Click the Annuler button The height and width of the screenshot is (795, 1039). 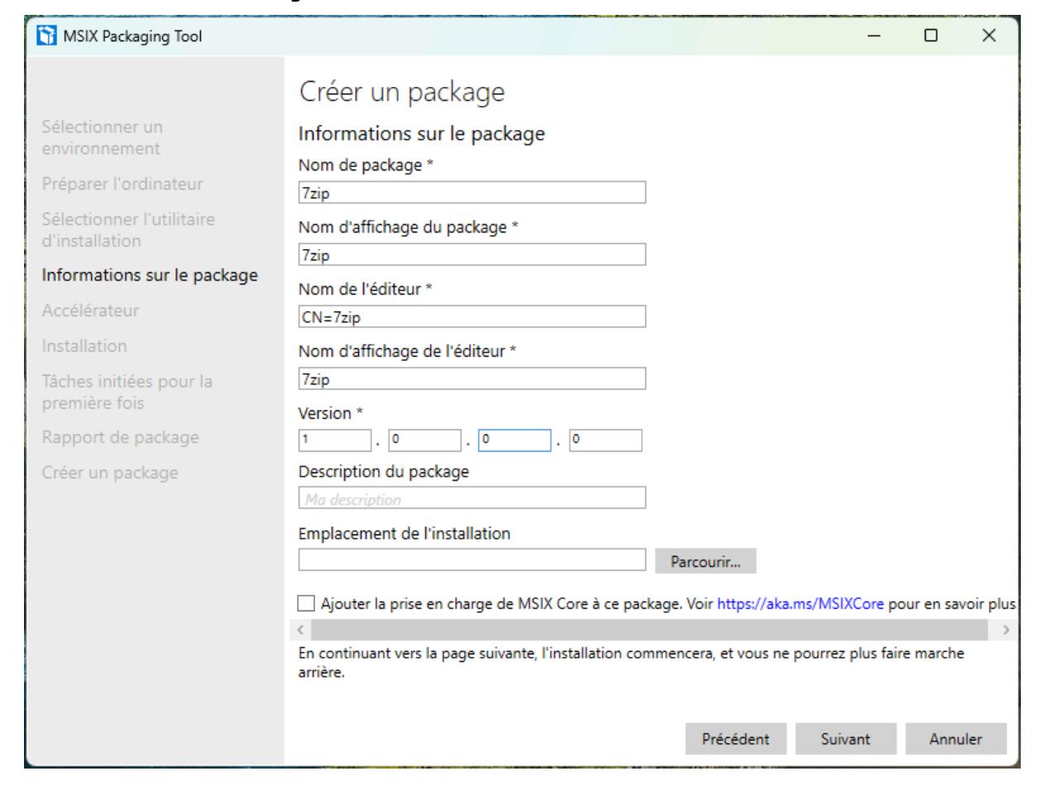point(955,739)
